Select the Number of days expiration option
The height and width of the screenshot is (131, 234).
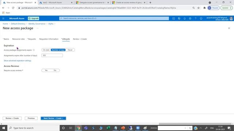click(x=58, y=50)
